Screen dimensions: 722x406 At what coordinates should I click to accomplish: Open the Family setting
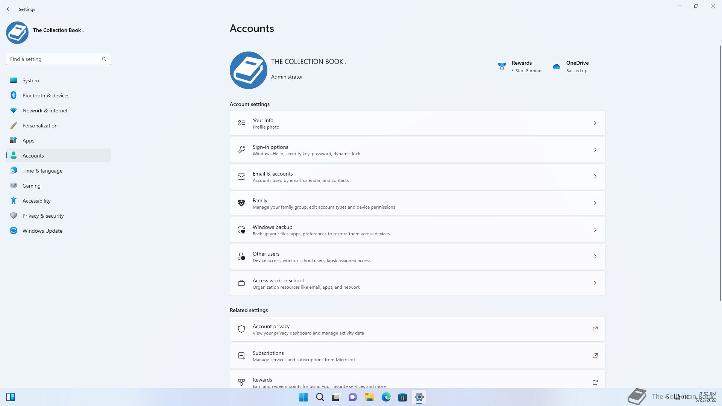(417, 203)
